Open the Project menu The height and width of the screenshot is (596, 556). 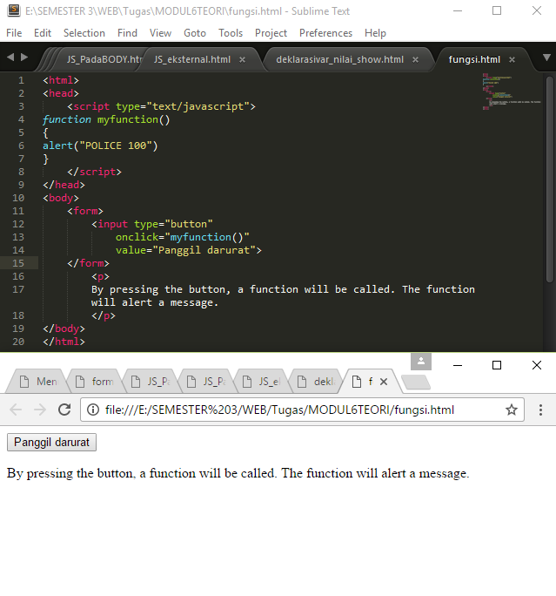(271, 33)
